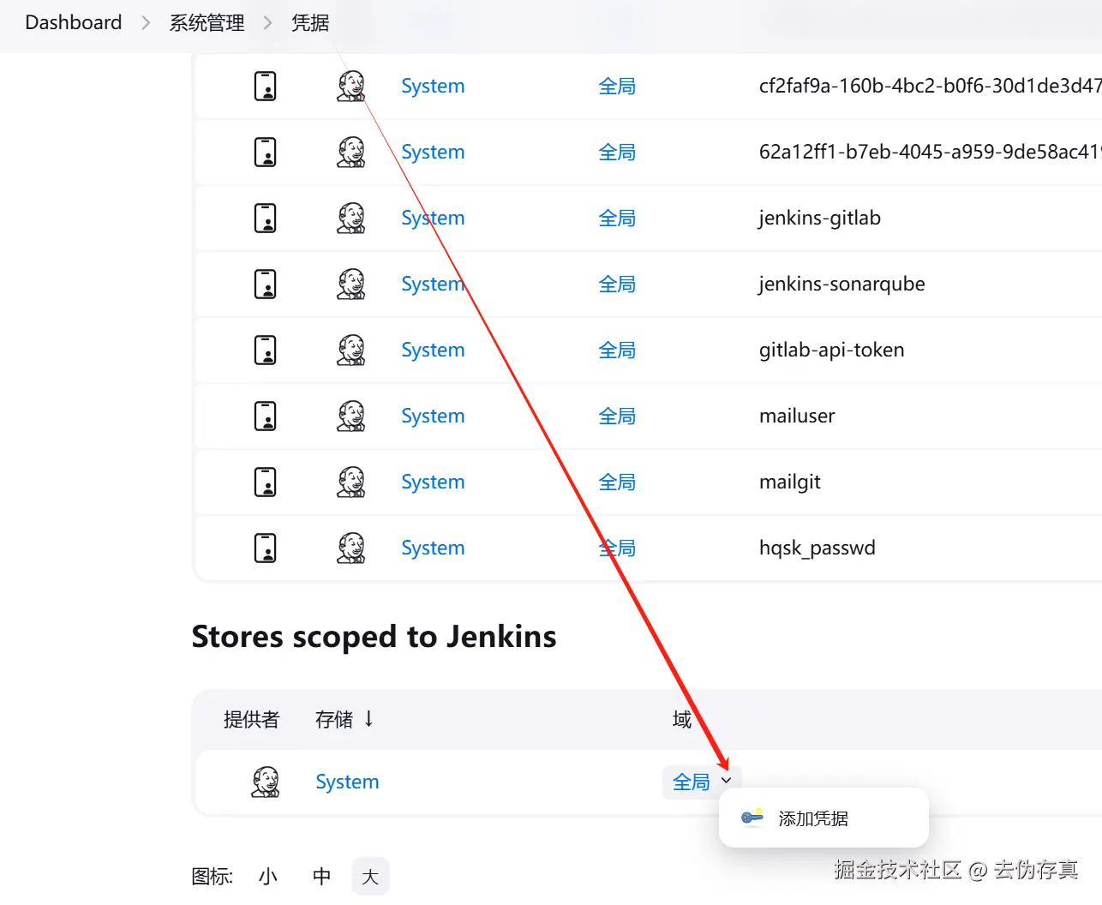The width and height of the screenshot is (1102, 905).
Task: Set icon size to 大
Action: point(371,877)
